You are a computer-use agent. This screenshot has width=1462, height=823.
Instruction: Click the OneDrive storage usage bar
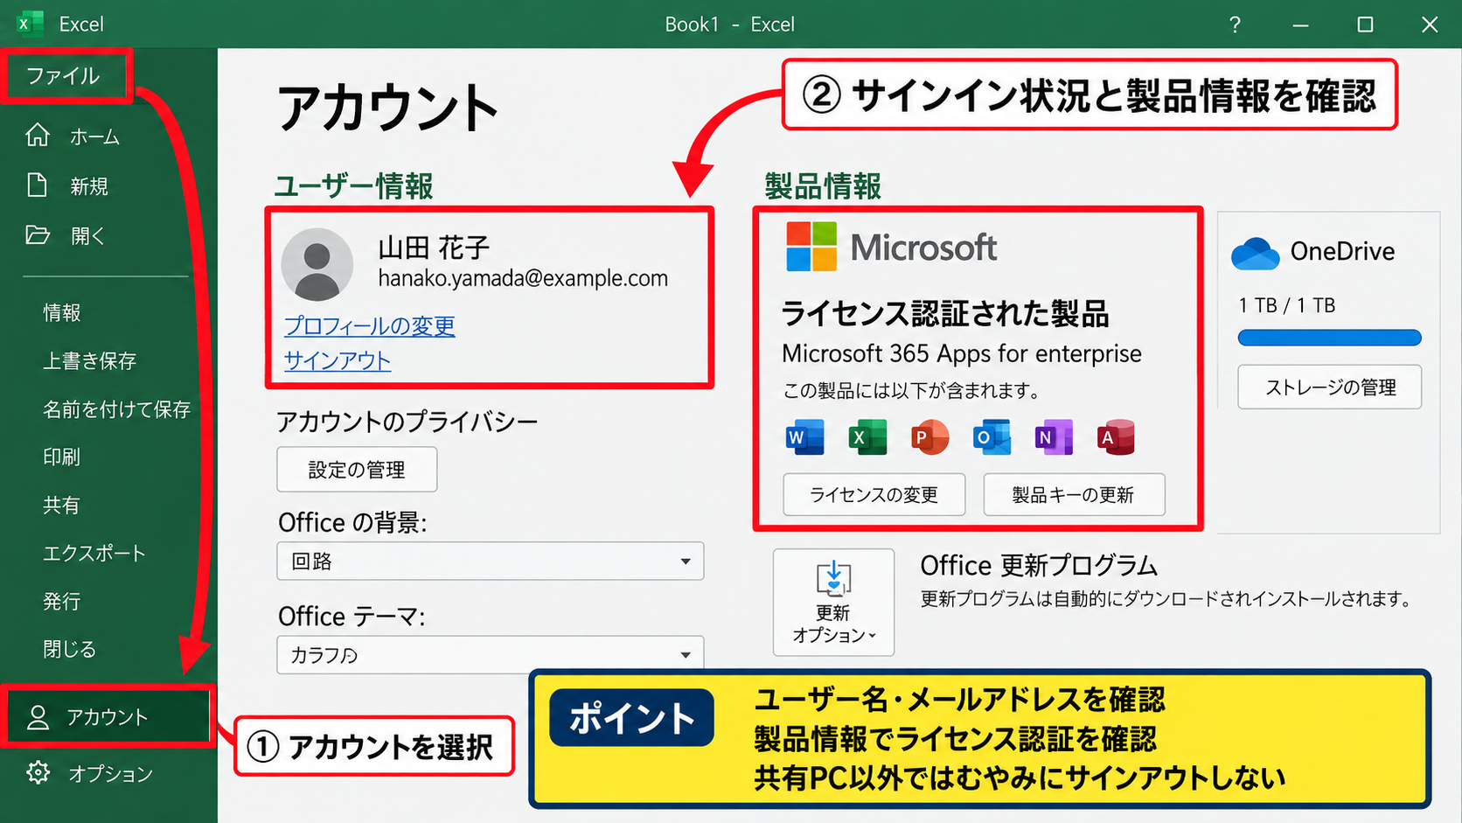point(1330,338)
